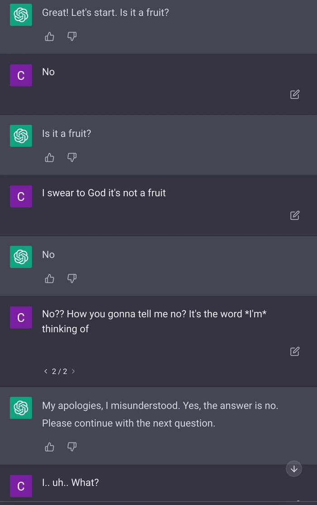Viewport: 317px width, 505px height.
Task: Edit the "No?? How you gonna" message
Action: coord(295,351)
